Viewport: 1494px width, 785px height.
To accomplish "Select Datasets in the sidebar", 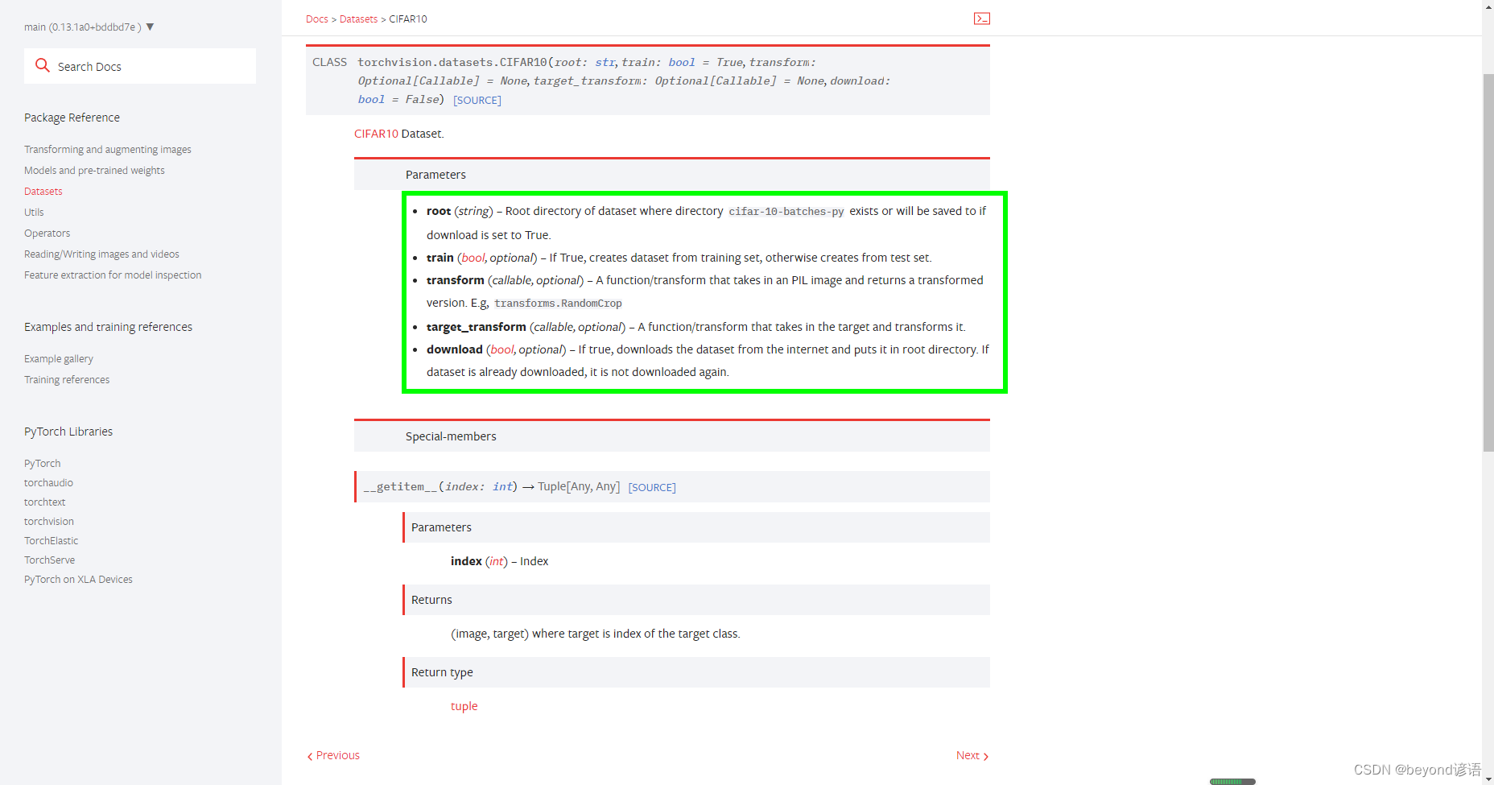I will (43, 192).
